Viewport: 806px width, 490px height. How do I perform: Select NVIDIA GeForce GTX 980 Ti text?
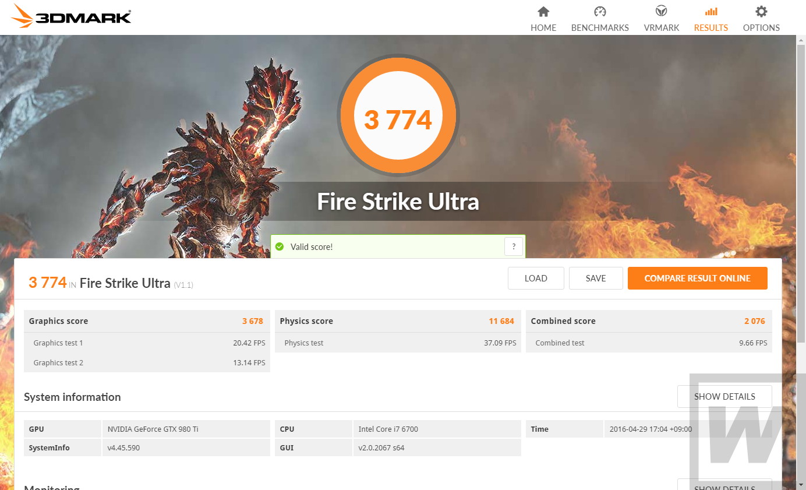point(153,429)
